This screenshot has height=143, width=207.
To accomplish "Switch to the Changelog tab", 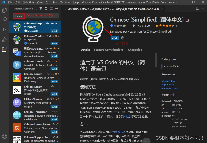I will pos(135,50).
